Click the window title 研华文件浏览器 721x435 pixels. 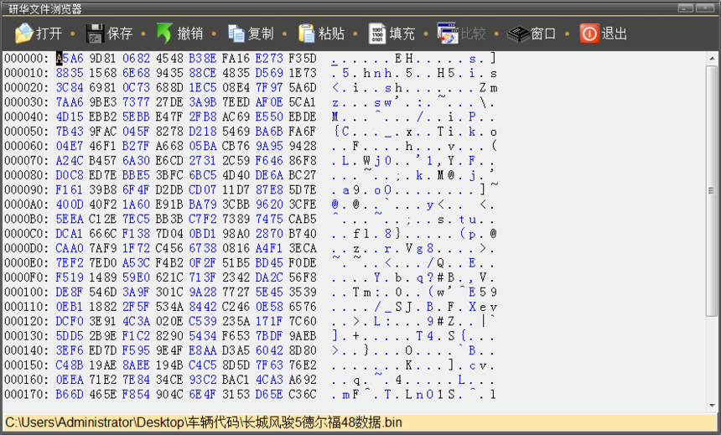(x=44, y=8)
